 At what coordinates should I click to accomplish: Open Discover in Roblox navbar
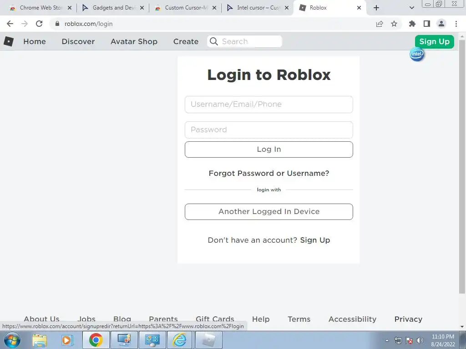click(x=78, y=41)
